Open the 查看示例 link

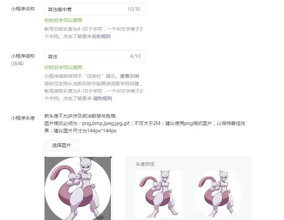click(129, 76)
